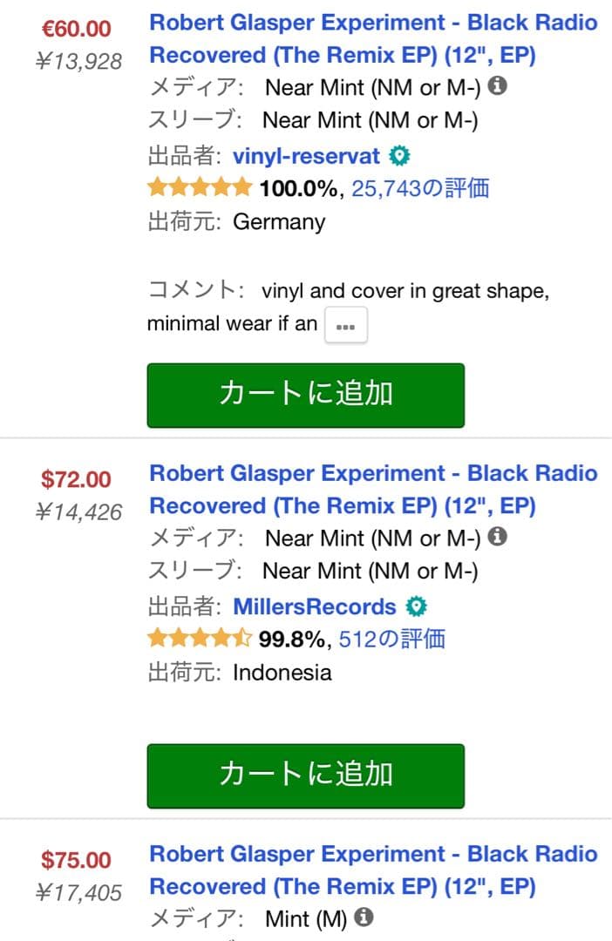Image resolution: width=612 pixels, height=941 pixels.
Task: Click the info icon next to second listing's Near Mint media
Action: pos(498,537)
